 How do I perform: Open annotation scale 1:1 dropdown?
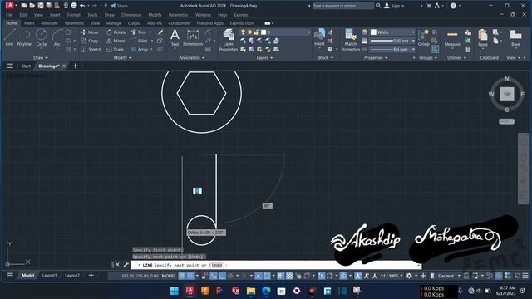click(x=392, y=276)
